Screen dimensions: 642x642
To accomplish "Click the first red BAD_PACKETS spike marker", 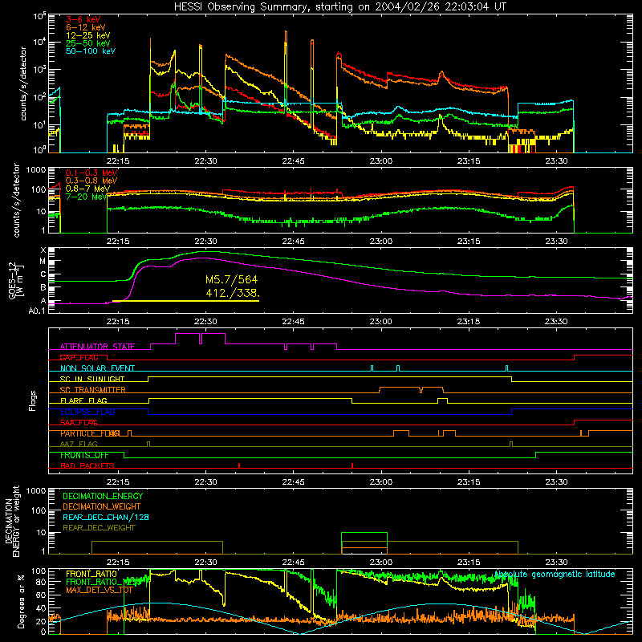I will pos(239,465).
